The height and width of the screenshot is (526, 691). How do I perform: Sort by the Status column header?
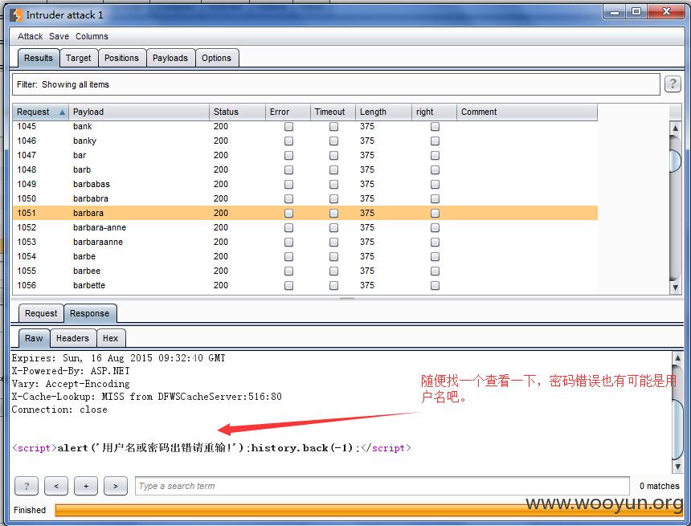pos(237,112)
